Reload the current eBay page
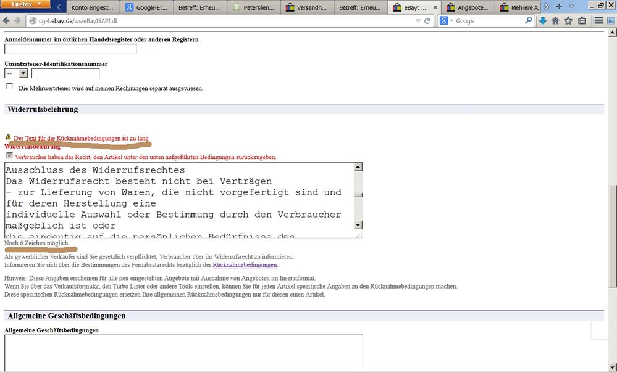The image size is (617, 373). click(x=427, y=21)
